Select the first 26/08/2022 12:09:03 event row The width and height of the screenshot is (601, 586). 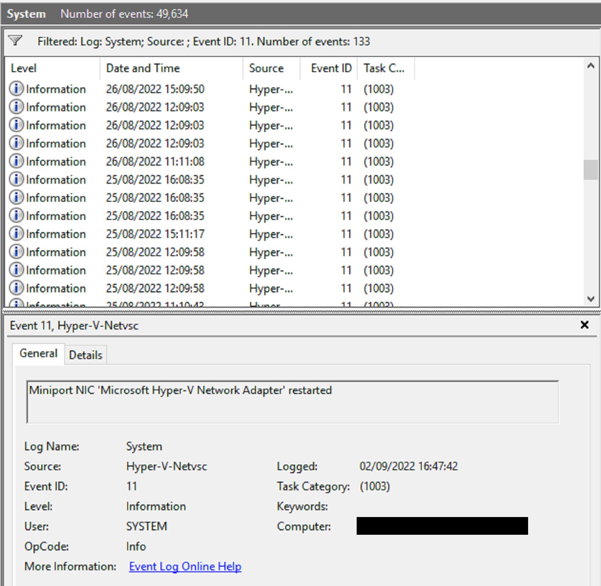(x=155, y=107)
